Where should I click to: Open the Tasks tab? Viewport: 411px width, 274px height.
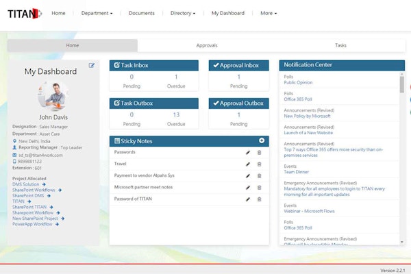(340, 45)
